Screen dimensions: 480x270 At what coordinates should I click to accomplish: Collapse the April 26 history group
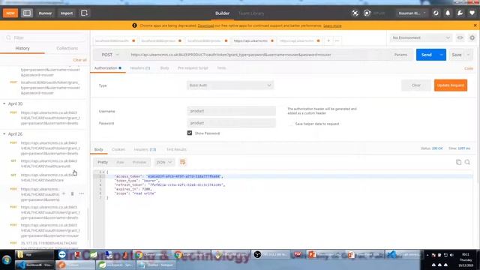pos(4,134)
